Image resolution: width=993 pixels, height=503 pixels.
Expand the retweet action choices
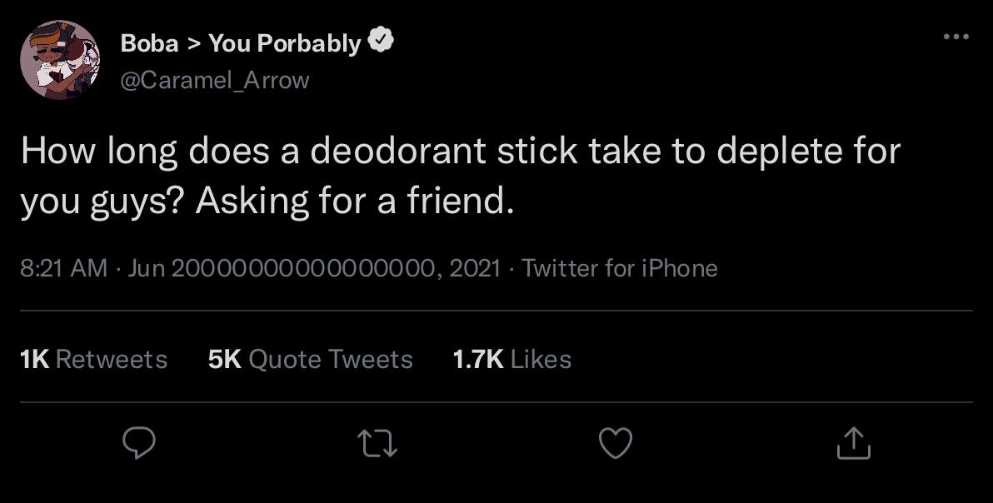(x=377, y=443)
